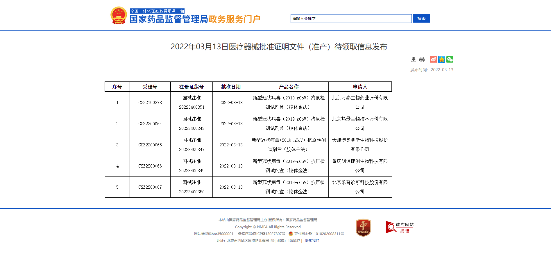Share the page via WeChat icon
Image resolution: width=551 pixels, height=271 pixels.
(x=450, y=59)
